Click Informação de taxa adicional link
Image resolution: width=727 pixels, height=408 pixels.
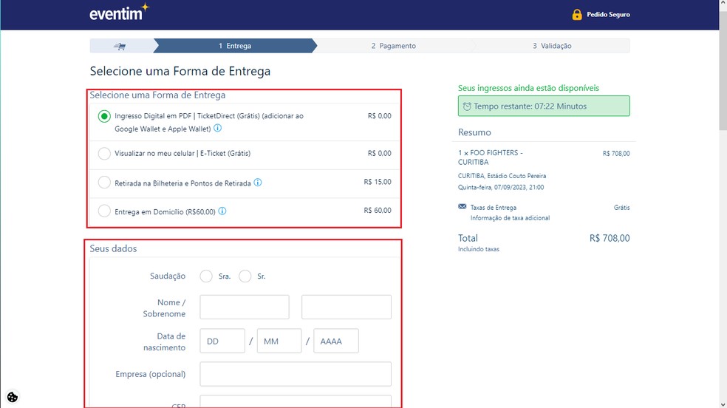(510, 218)
